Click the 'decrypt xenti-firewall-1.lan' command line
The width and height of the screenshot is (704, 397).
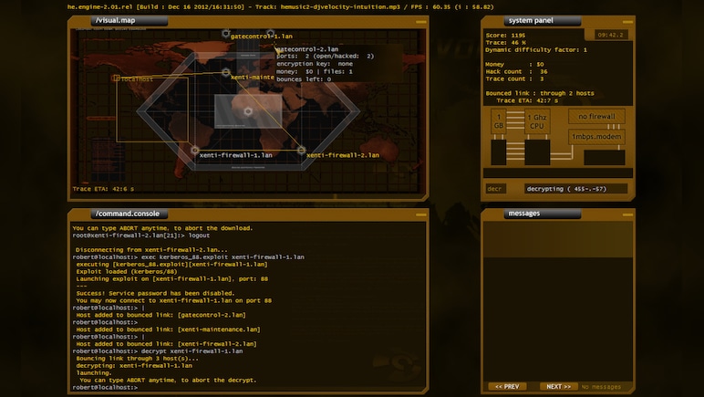(158, 350)
